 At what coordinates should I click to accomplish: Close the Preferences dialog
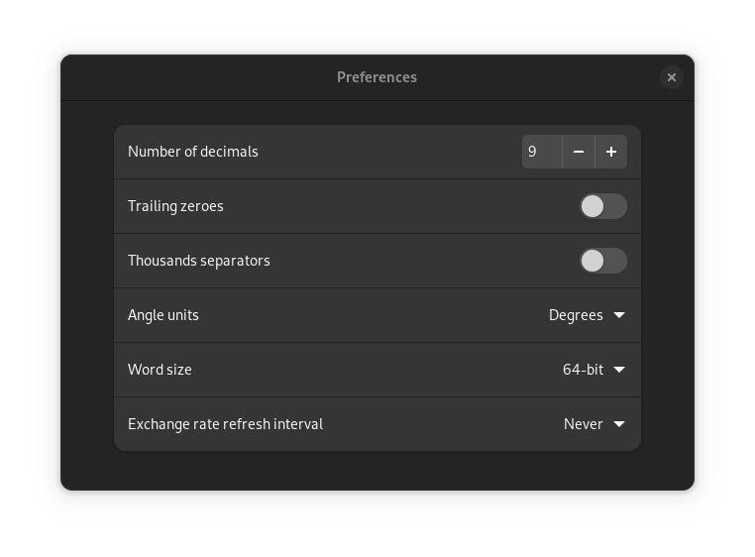coord(672,77)
